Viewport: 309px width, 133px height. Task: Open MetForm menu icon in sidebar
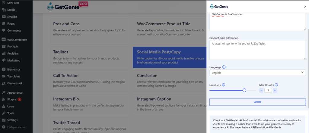point(4,3)
